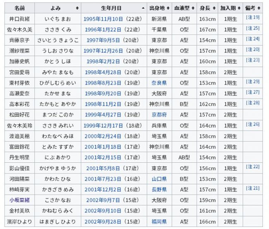
Task: Open the 1997年9月5日 date link
Action: (x=103, y=40)
